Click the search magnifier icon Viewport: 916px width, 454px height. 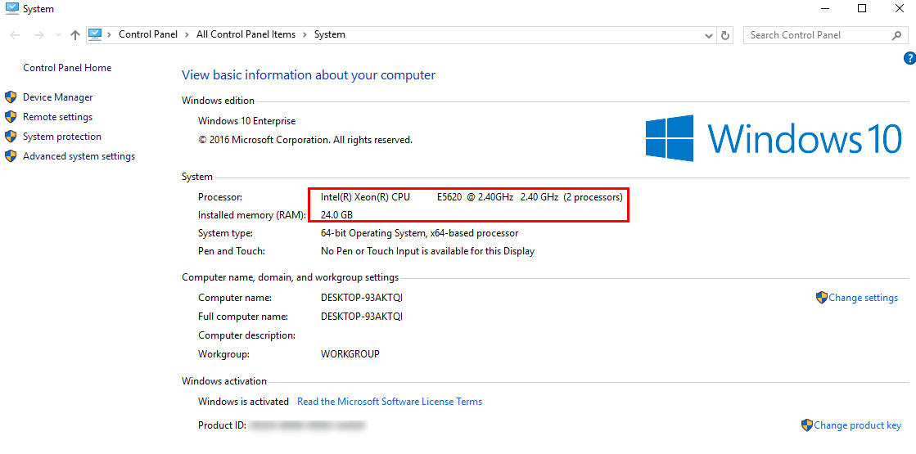[x=896, y=35]
